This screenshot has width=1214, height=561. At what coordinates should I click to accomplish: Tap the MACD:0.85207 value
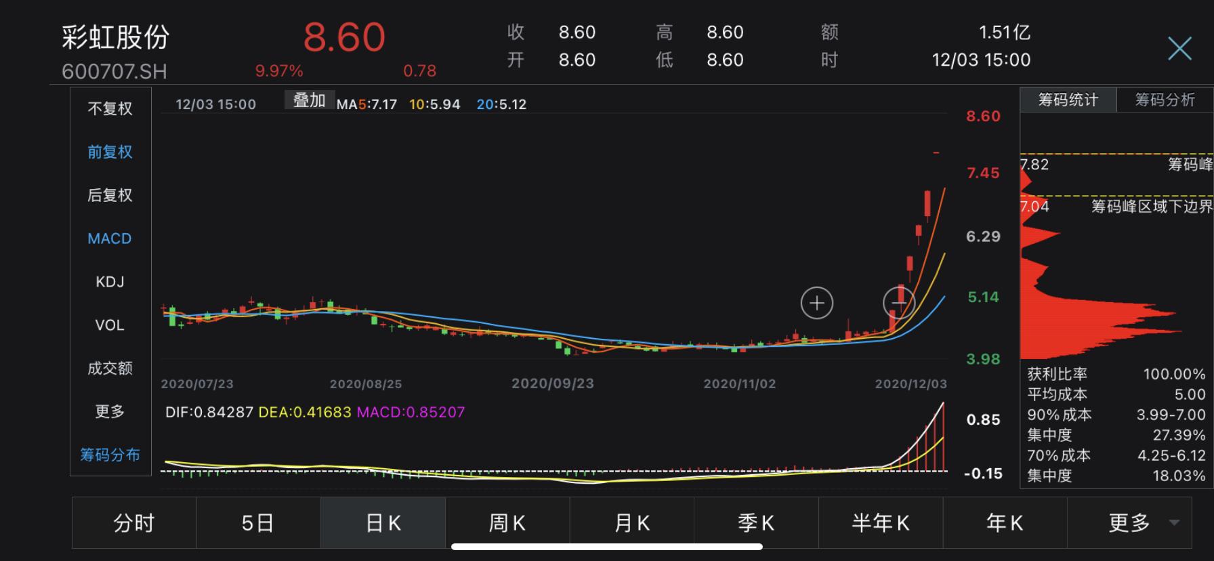pyautogui.click(x=411, y=412)
